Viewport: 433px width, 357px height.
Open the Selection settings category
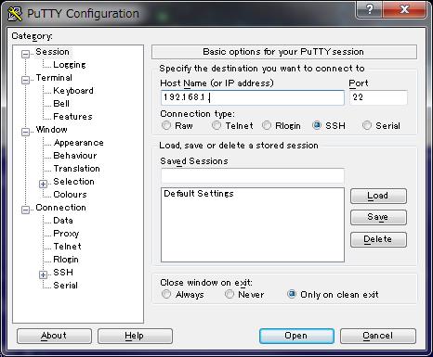pos(73,182)
